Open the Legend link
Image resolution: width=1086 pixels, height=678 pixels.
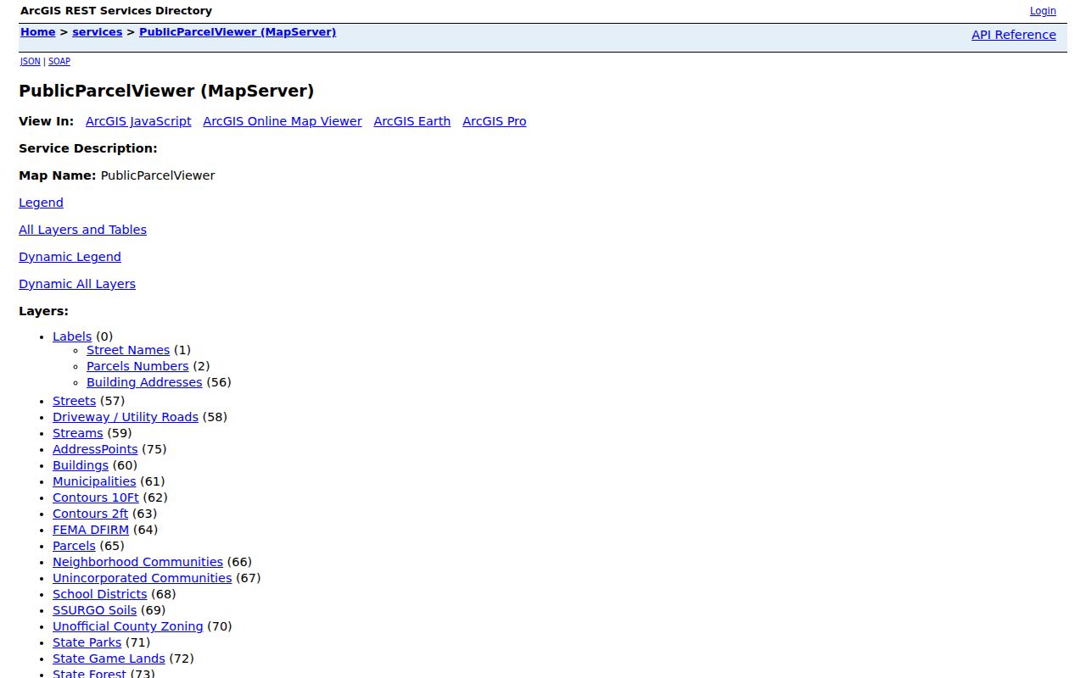coord(41,203)
